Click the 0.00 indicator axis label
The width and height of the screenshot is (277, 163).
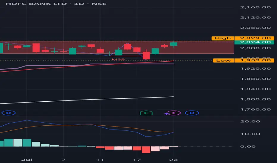pyautogui.click(x=248, y=146)
